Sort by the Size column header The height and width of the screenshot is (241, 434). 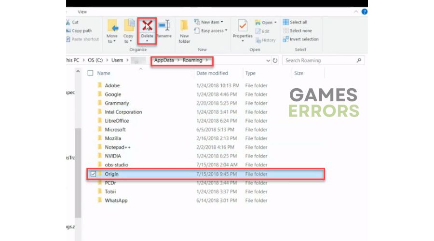pyautogui.click(x=298, y=73)
